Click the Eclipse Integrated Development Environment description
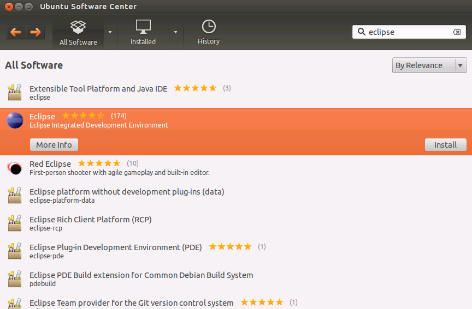 pyautogui.click(x=99, y=125)
